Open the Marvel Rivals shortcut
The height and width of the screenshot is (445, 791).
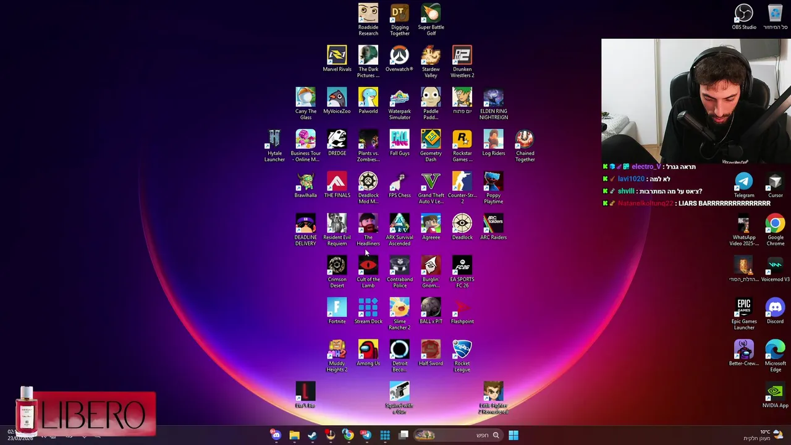click(x=337, y=59)
